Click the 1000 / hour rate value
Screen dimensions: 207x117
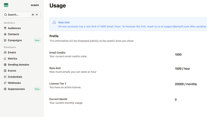[182, 69]
